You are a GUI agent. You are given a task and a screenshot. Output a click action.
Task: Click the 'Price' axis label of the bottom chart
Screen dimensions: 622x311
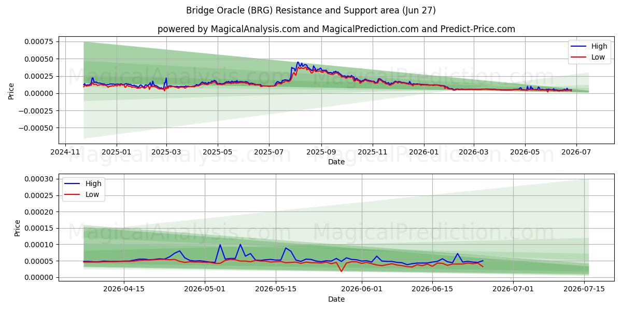(18, 228)
